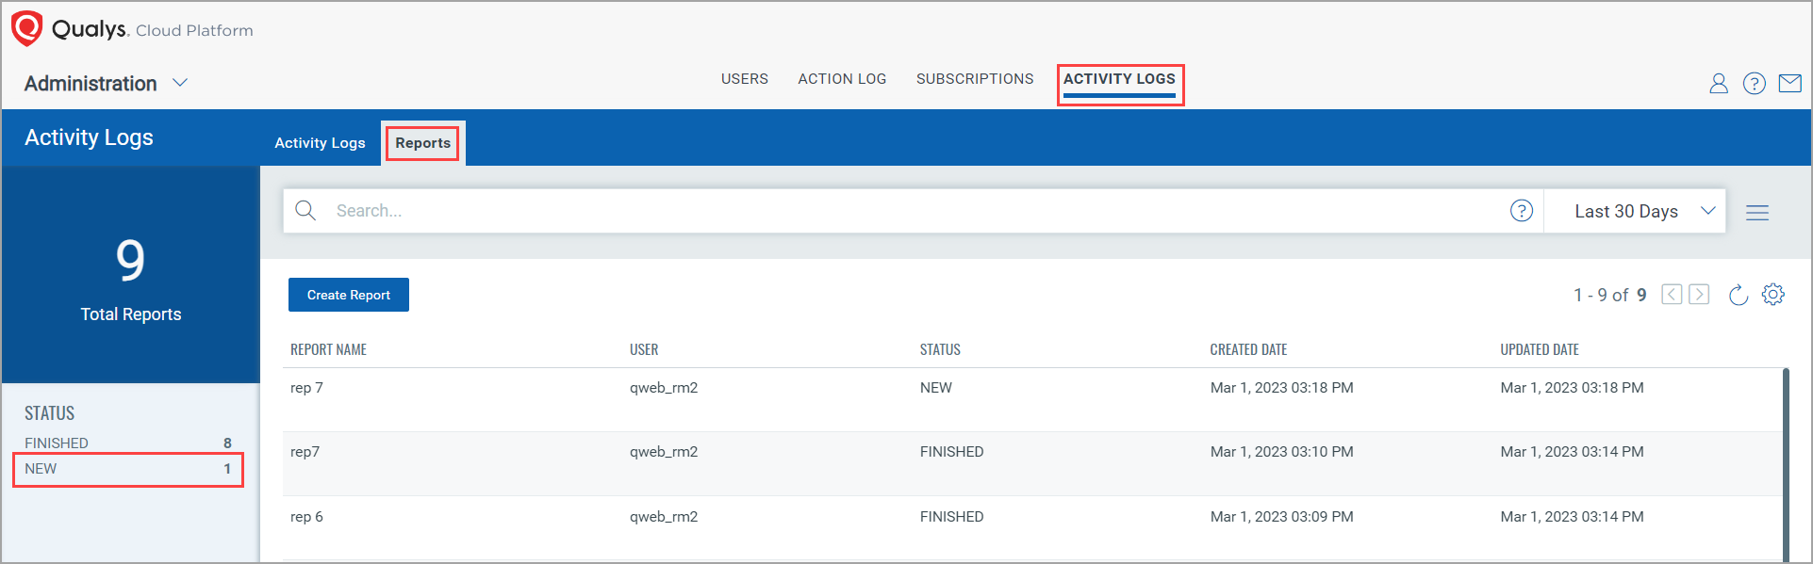Open the user profile icon

tap(1719, 84)
